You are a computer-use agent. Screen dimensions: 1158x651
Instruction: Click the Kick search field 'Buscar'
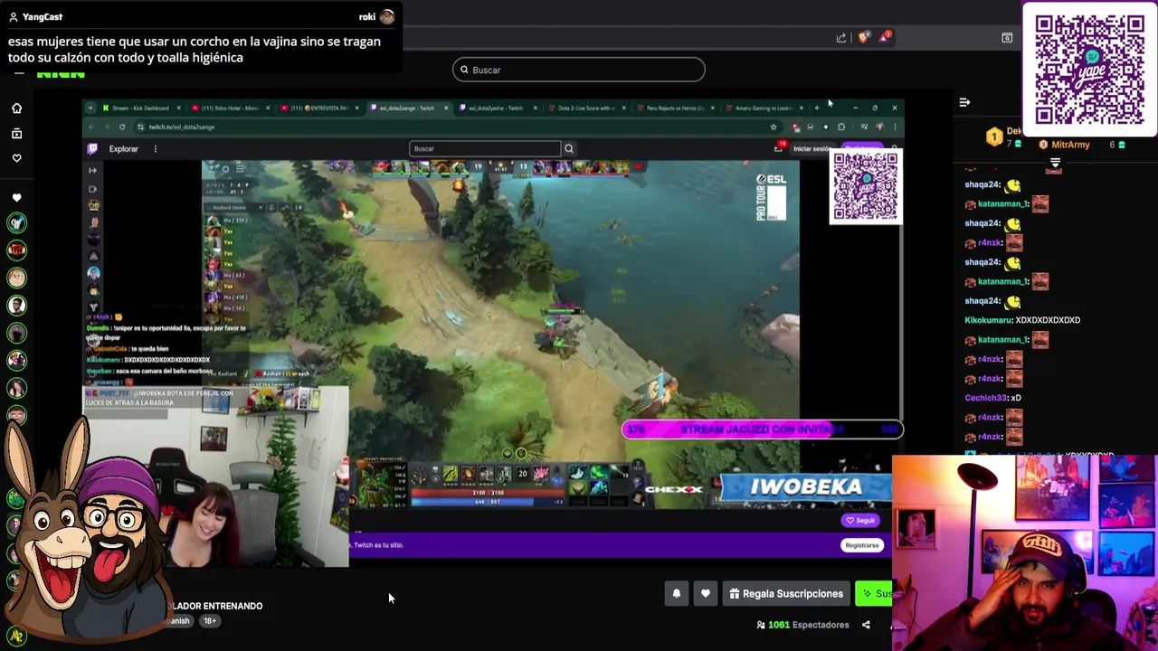pyautogui.click(x=578, y=70)
